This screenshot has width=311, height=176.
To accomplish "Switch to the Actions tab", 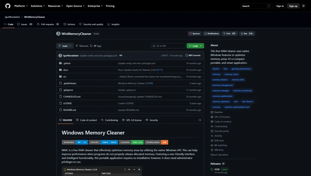I will click(x=69, y=24).
